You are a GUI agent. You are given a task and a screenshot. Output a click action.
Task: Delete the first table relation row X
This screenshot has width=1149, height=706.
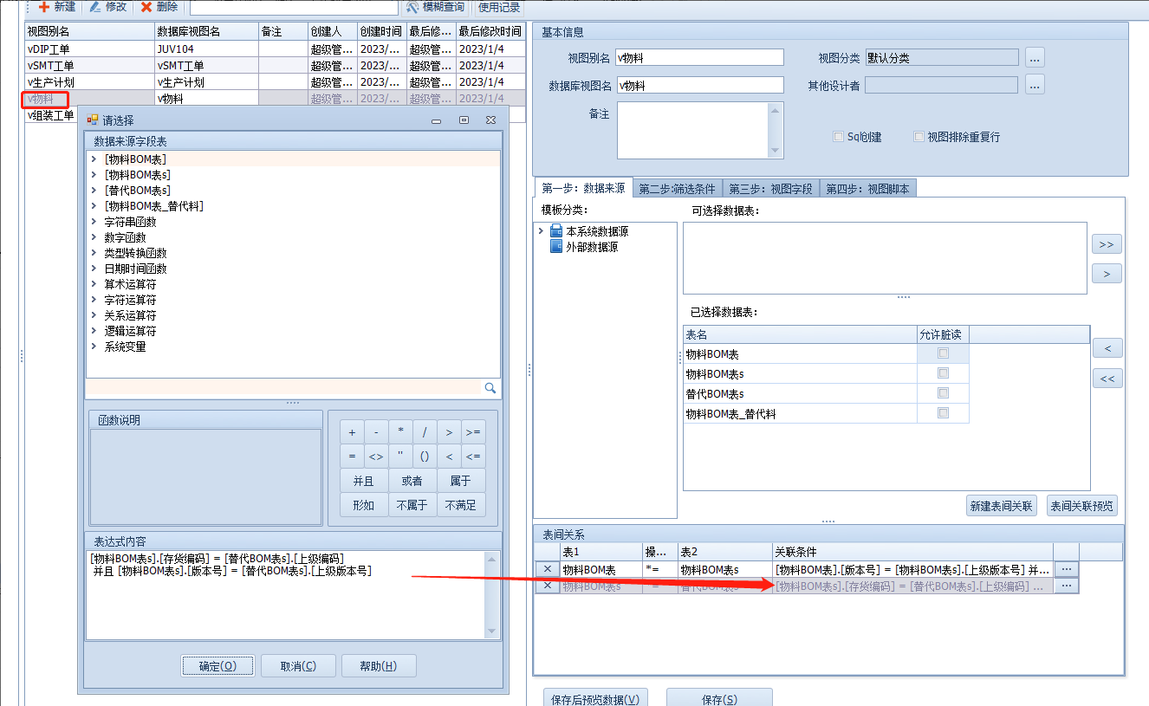547,569
